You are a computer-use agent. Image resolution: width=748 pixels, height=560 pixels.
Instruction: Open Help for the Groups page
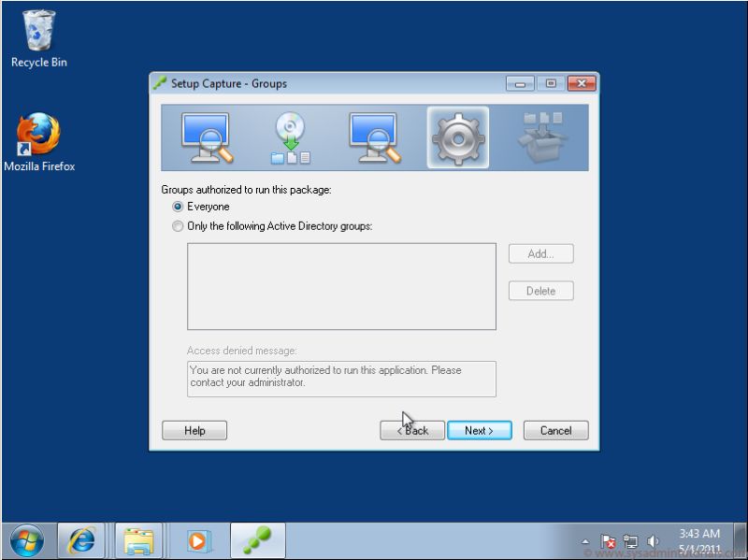194,430
